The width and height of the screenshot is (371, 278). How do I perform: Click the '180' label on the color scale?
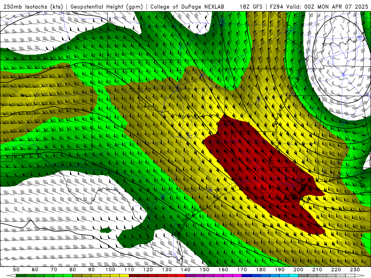pyautogui.click(x=261, y=270)
